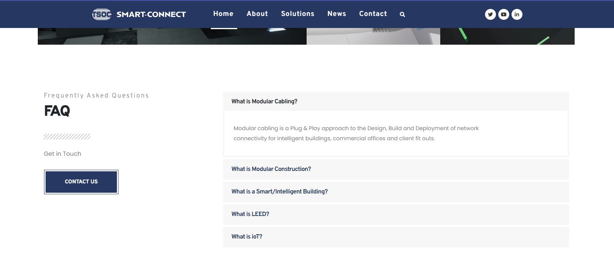Open the Twitter social icon
Viewport: 614px width, 270px height.
coord(490,14)
